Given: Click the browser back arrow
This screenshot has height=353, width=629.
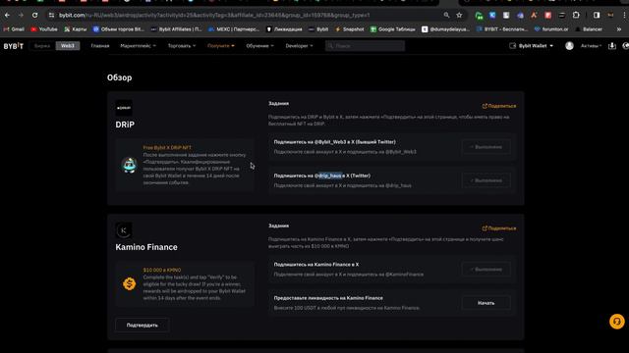Looking at the screenshot, I should tap(7, 16).
